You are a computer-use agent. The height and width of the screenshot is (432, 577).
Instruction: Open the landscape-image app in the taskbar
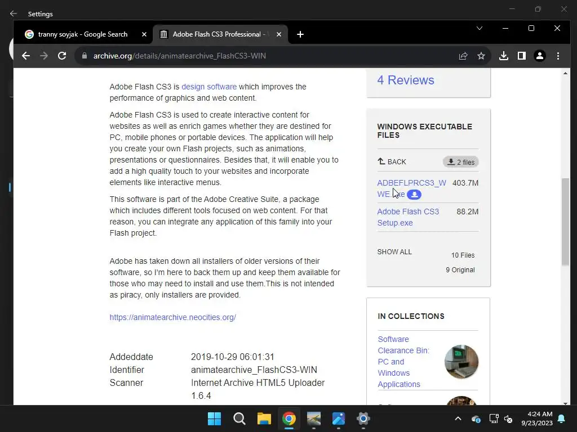coord(313,418)
